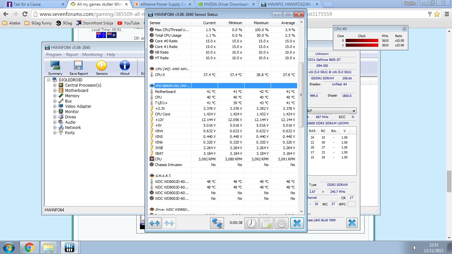The width and height of the screenshot is (452, 254).
Task: Open Google Chrome from the taskbar
Action: (x=29, y=247)
